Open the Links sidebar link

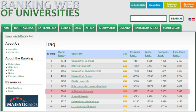point(11,91)
